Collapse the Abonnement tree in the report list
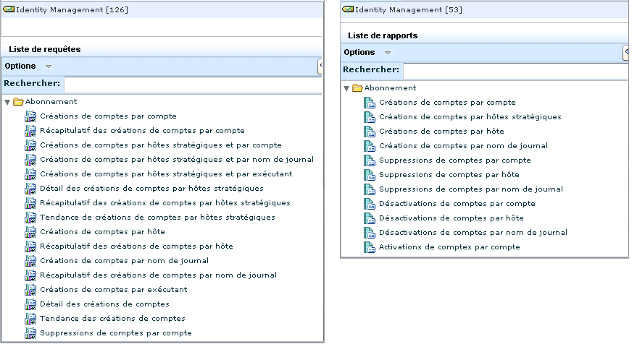The height and width of the screenshot is (352, 637). coord(346,89)
